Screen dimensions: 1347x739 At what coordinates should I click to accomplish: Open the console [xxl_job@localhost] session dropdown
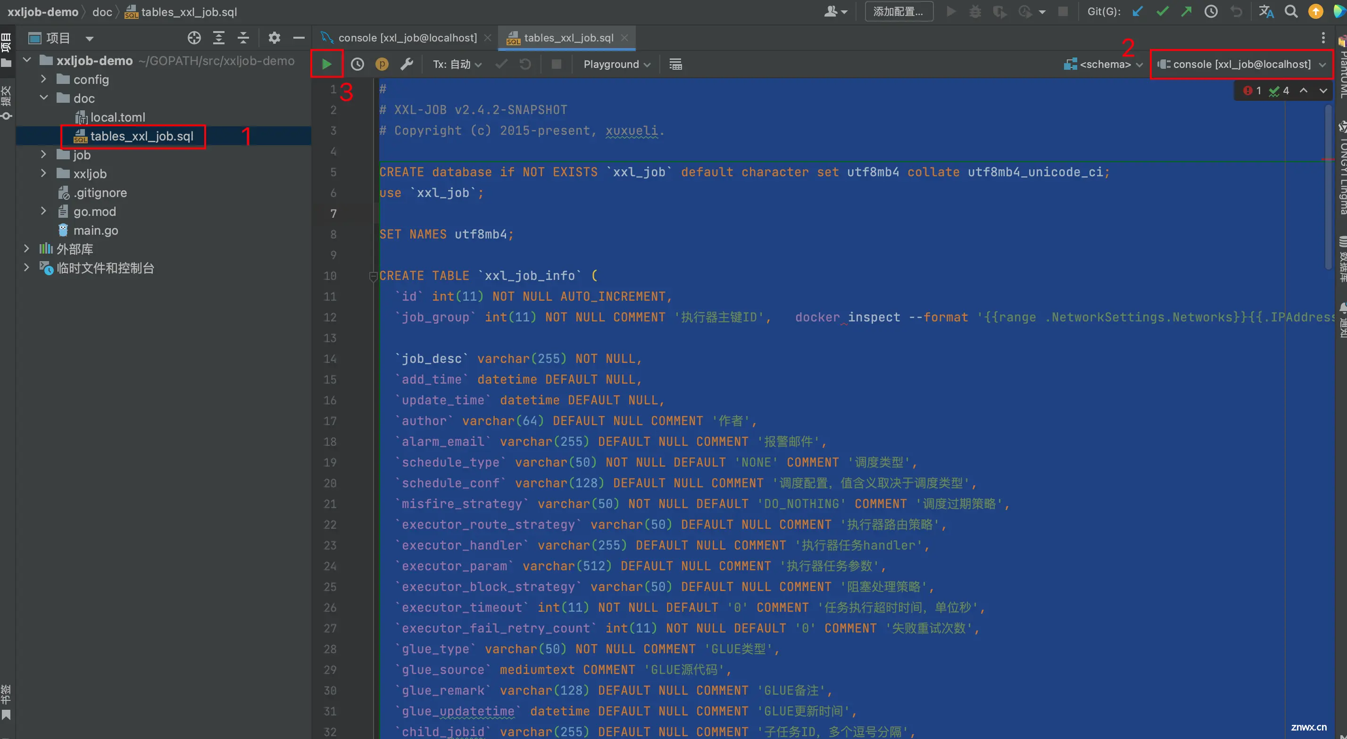(1242, 64)
